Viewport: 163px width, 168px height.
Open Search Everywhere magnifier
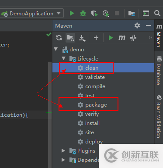[x=157, y=13]
